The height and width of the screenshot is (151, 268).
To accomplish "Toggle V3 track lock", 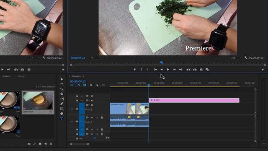I will [x=77, y=96].
